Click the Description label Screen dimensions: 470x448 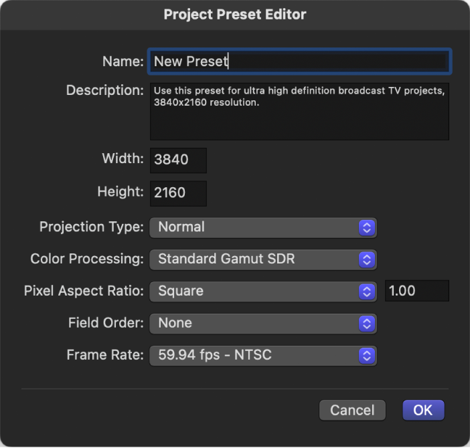(x=105, y=90)
